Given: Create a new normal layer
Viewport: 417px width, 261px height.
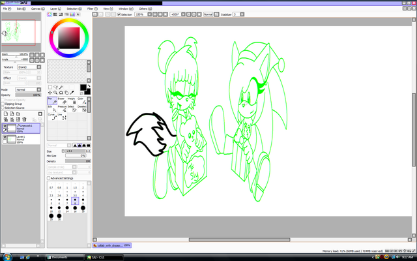Looking at the screenshot, I should (x=6, y=114).
